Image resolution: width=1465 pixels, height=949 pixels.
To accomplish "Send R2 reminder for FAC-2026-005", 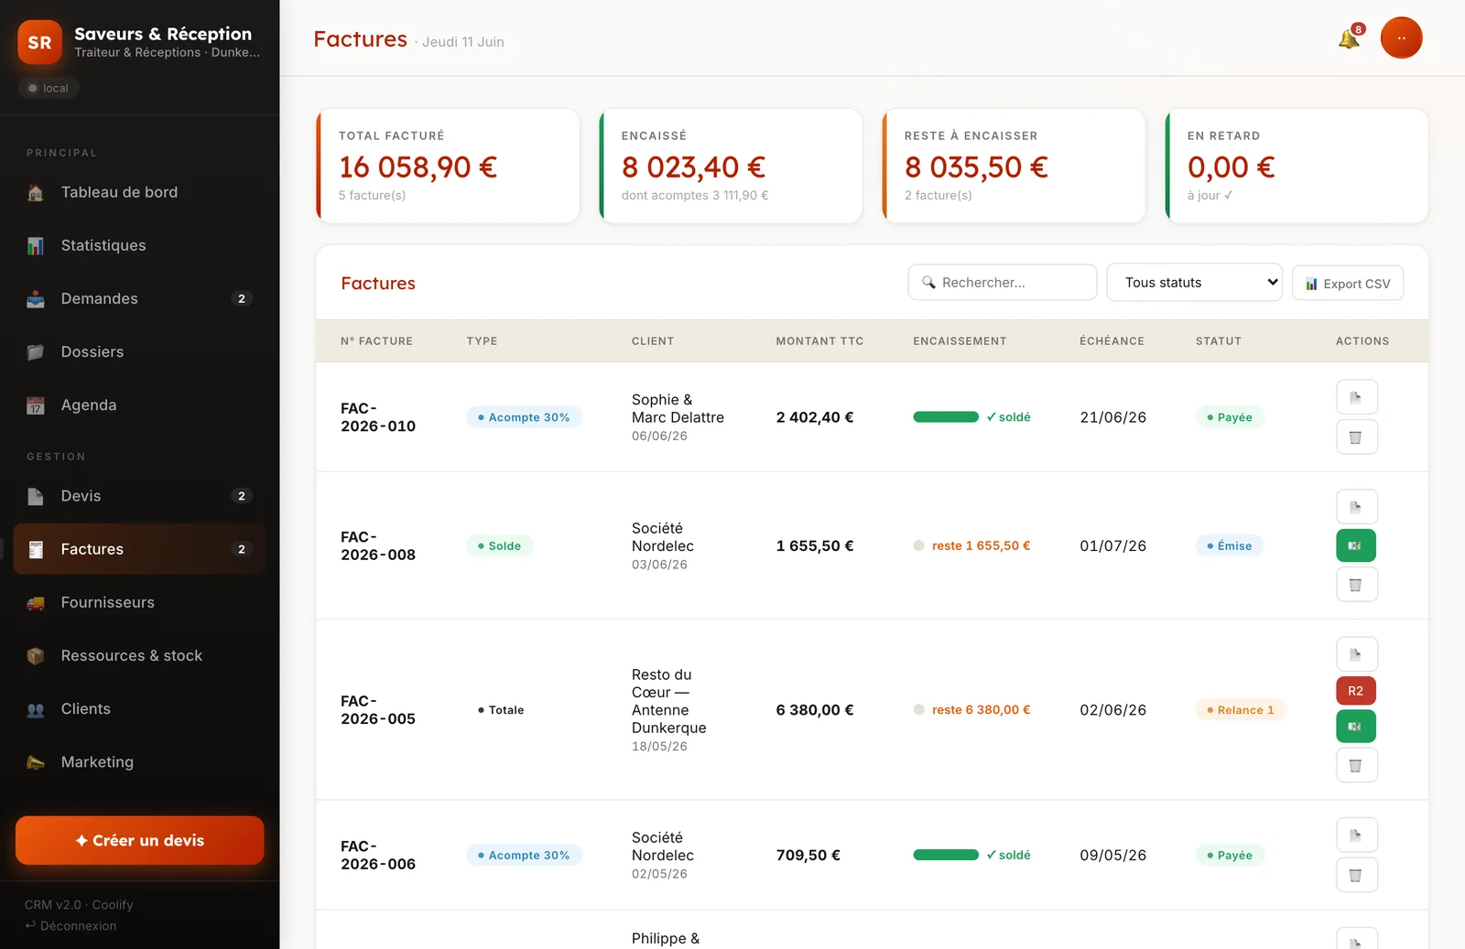I will click(1356, 691).
